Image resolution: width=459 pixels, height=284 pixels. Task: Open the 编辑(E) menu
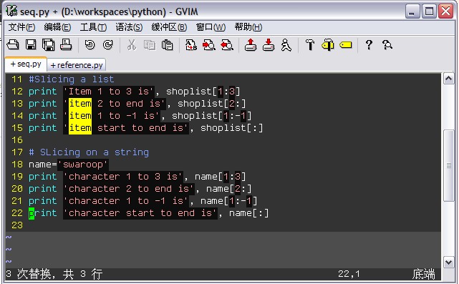point(57,27)
